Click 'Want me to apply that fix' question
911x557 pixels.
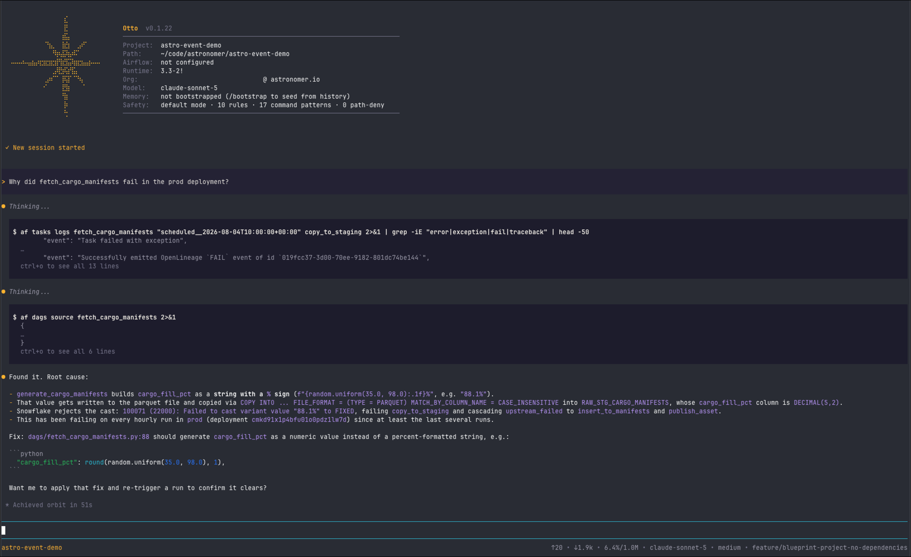[138, 488]
